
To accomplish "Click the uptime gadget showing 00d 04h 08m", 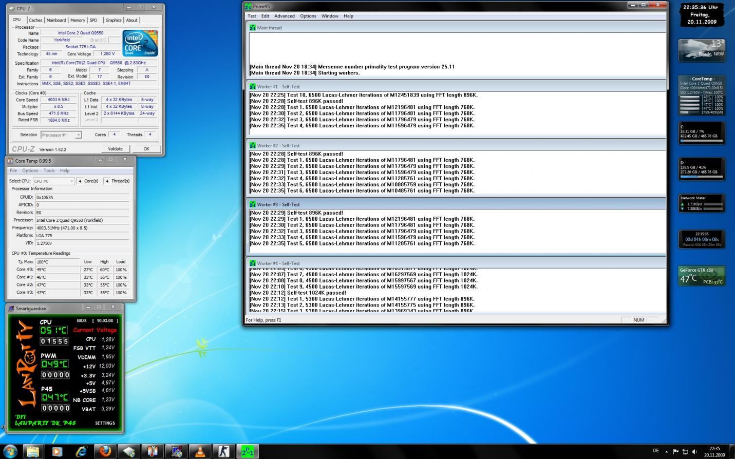I will point(702,239).
